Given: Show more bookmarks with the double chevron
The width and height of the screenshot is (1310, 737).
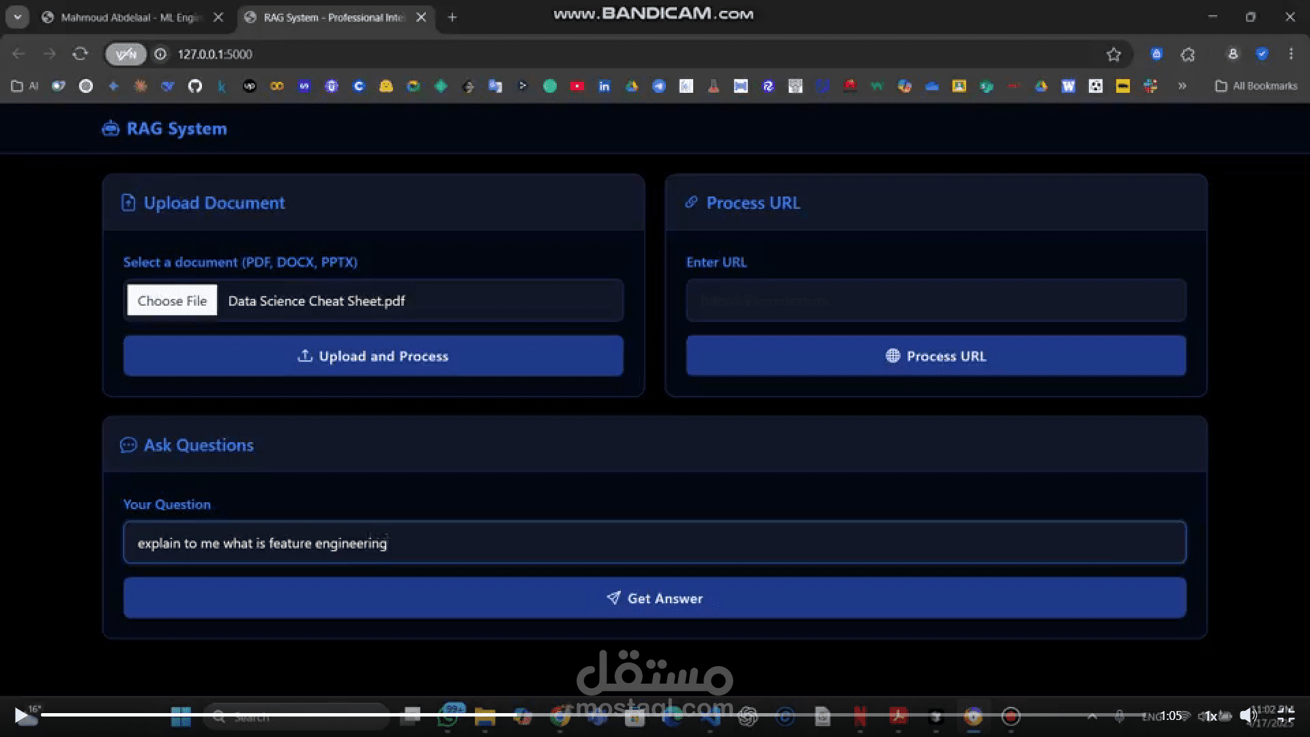Looking at the screenshot, I should pos(1182,86).
